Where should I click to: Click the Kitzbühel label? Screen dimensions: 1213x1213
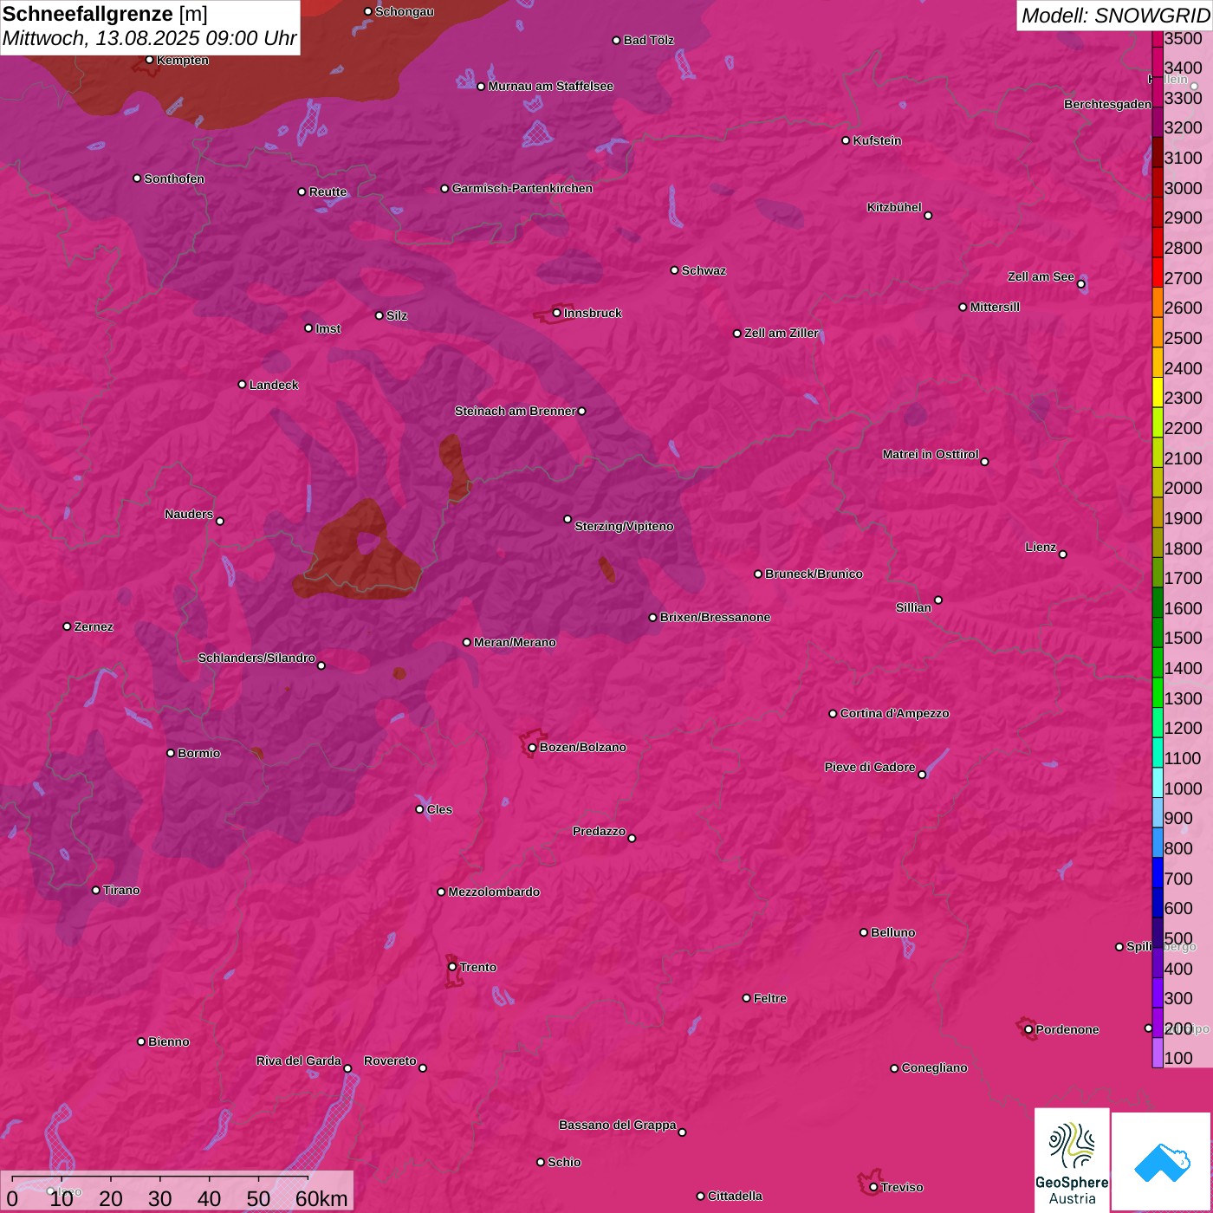pos(894,207)
